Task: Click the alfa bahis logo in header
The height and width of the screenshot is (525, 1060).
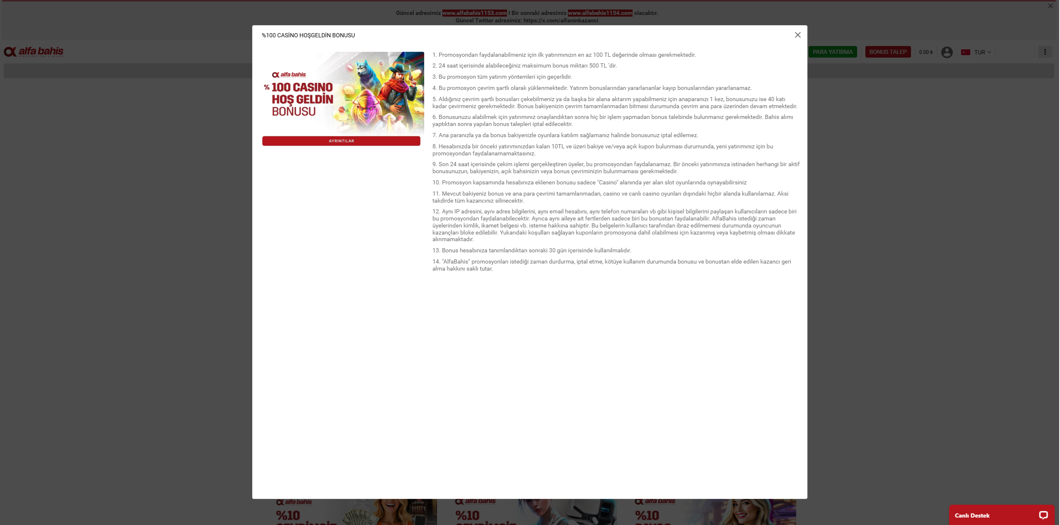Action: point(34,52)
